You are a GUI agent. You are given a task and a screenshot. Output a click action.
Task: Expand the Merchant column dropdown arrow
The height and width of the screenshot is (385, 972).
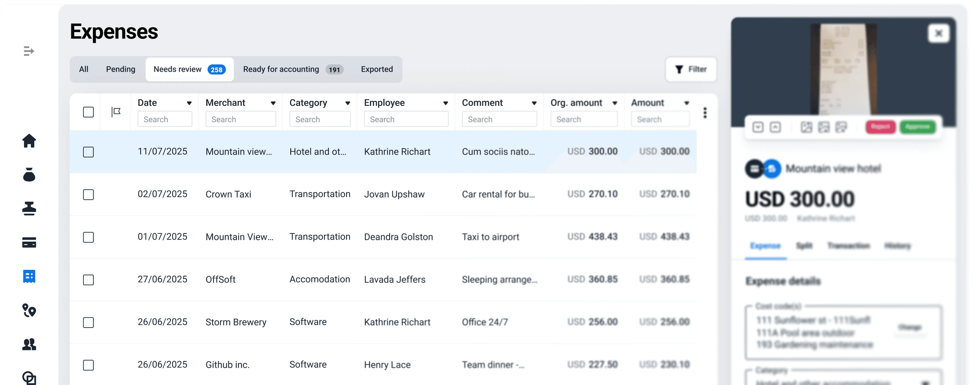pyautogui.click(x=273, y=103)
